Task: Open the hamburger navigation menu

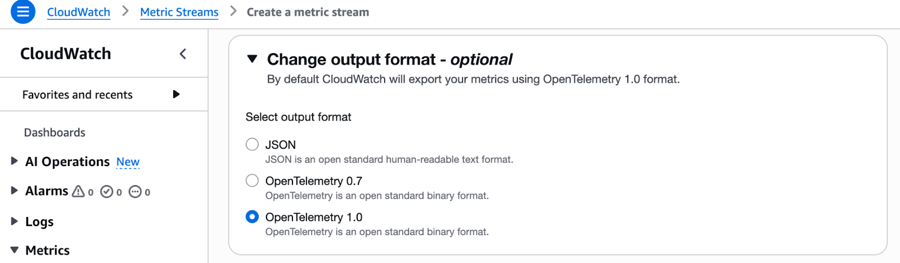Action: coord(23,12)
